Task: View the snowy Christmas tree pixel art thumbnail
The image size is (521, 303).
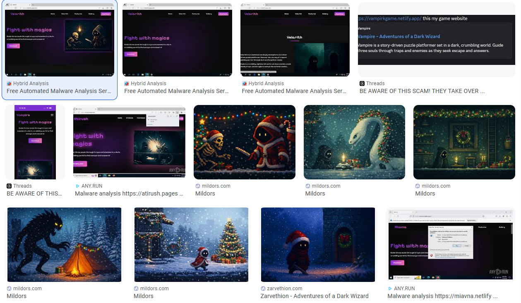Action: tap(191, 244)
